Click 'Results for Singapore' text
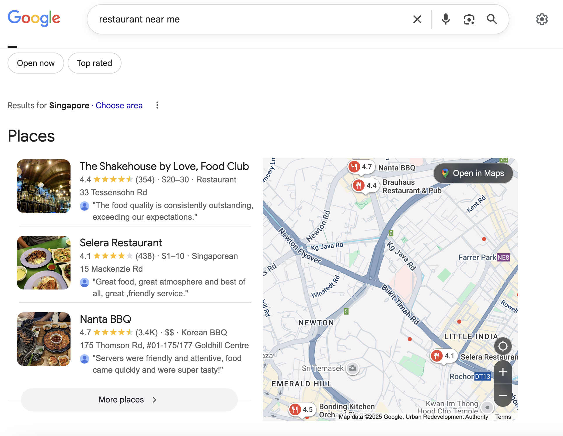This screenshot has width=563, height=436. pyautogui.click(x=48, y=105)
